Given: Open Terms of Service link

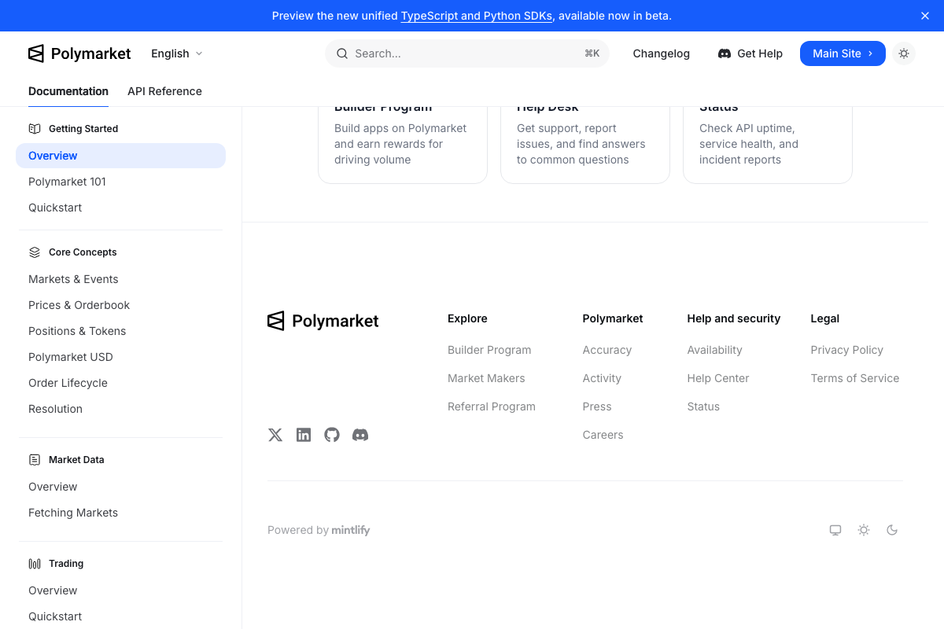Looking at the screenshot, I should 855,378.
